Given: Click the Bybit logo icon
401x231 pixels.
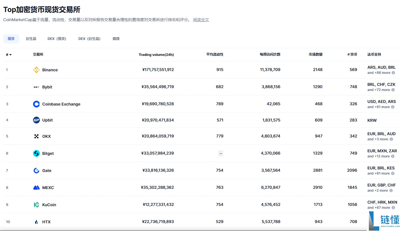Looking at the screenshot, I should tap(36, 87).
